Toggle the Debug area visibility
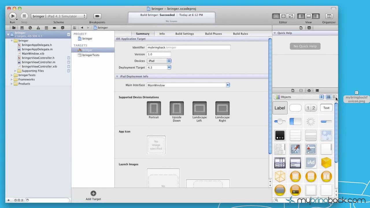This screenshot has height=208, width=370. 309,16
